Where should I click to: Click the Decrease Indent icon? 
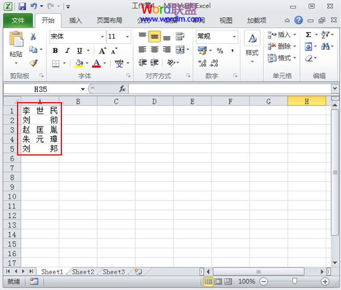coord(143,63)
